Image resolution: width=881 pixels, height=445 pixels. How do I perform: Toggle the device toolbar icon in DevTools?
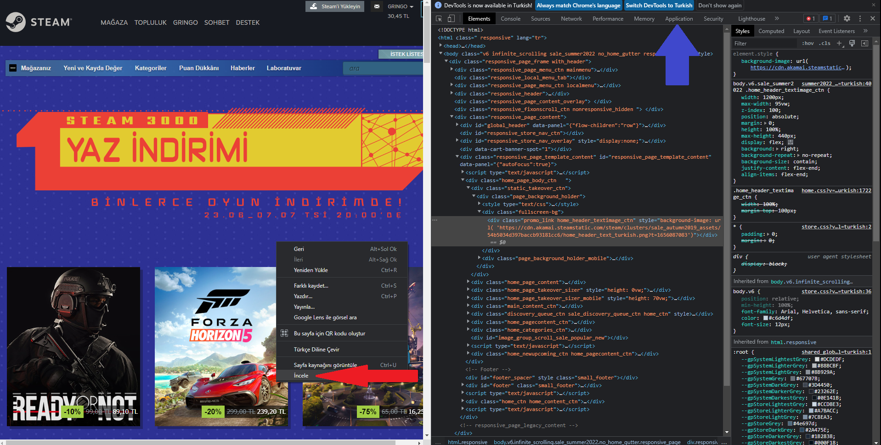(451, 18)
